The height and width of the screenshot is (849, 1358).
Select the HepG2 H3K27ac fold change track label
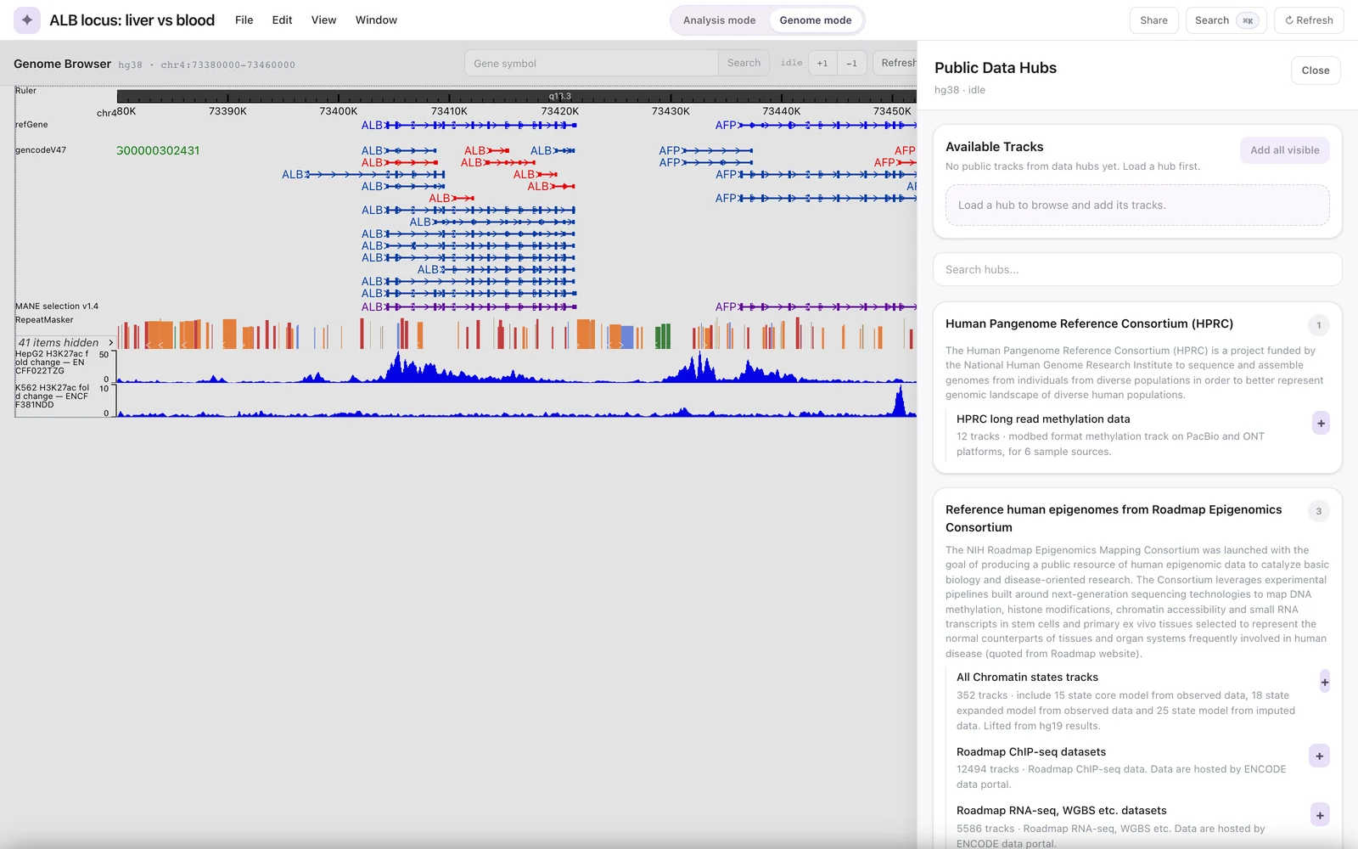pyautogui.click(x=52, y=362)
